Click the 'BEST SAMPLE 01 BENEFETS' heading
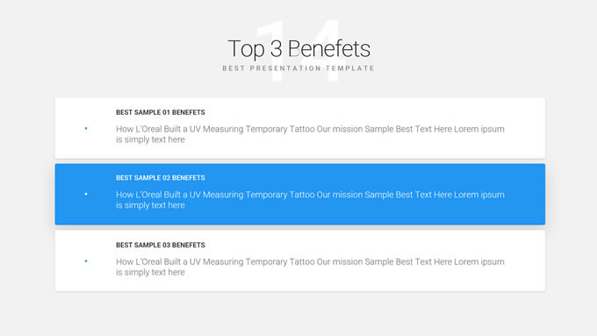The height and width of the screenshot is (336, 597). pos(161,112)
